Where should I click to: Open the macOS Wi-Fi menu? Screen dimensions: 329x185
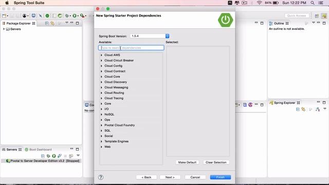[259, 3]
